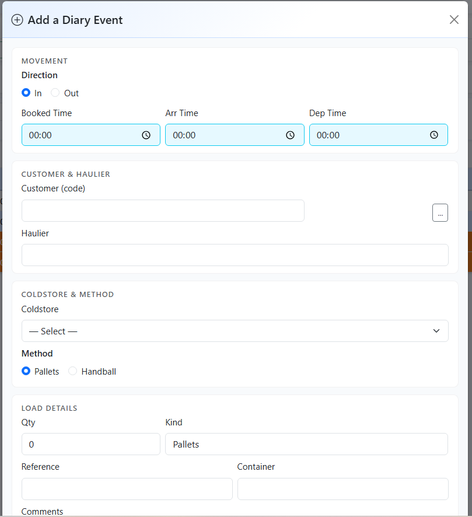Select the In direction radio button

(26, 93)
